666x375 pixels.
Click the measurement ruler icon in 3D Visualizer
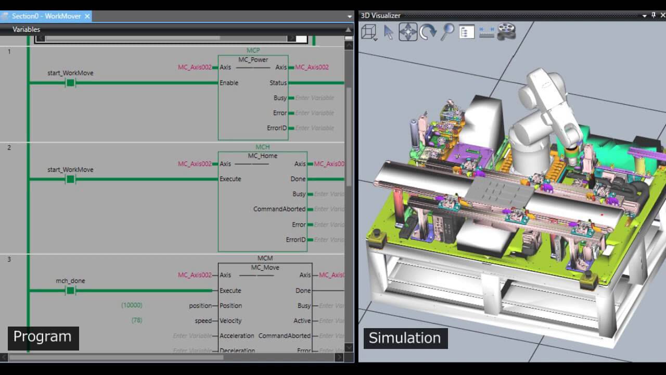click(486, 32)
